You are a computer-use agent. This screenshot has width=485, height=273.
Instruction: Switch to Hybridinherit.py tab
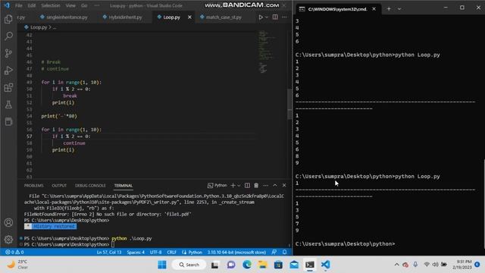(x=123, y=17)
